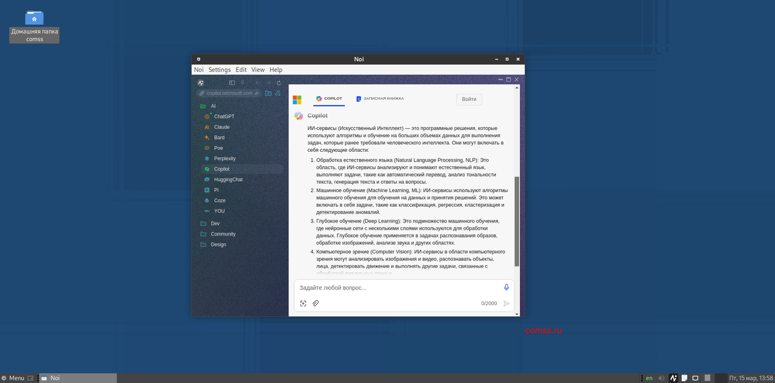Click the window menu icon in Noi titlebar
This screenshot has width=775, height=383.
[198, 59]
